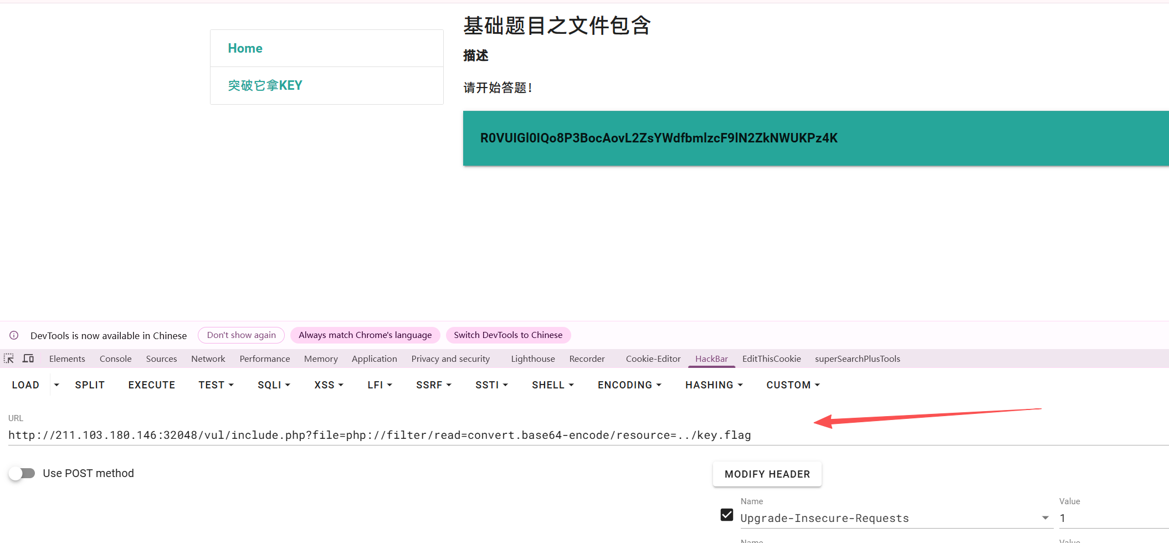Screen dimensions: 1169x543
Task: Click Switch DevTools to Chinese button
Action: [507, 335]
